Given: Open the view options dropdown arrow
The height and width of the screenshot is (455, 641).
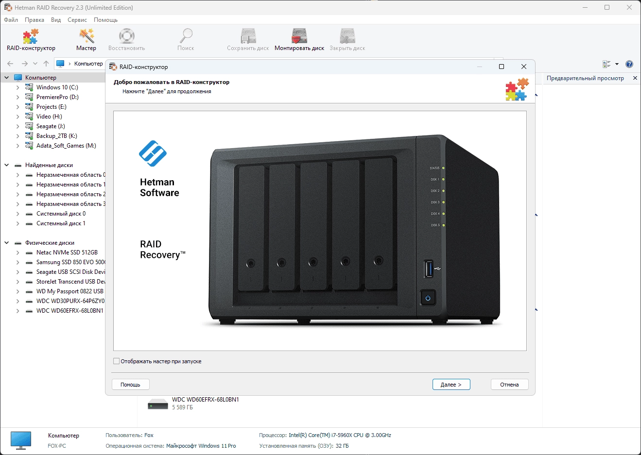Looking at the screenshot, I should [x=617, y=64].
